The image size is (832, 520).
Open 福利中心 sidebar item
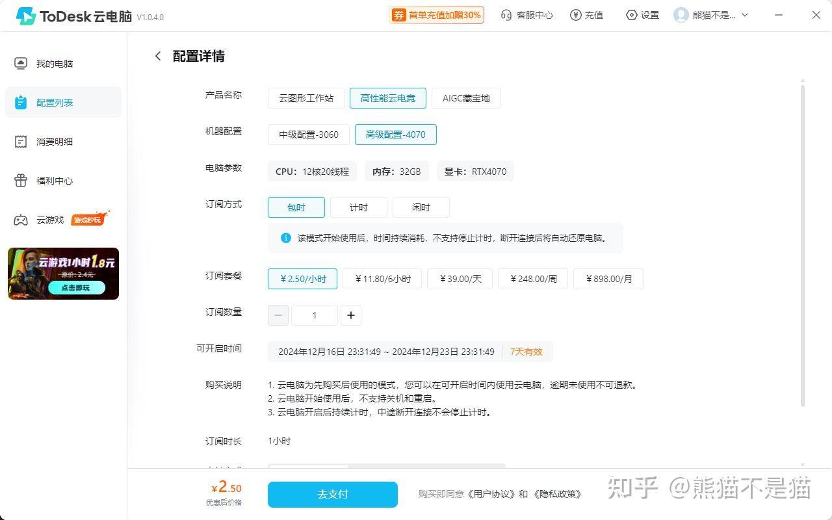click(63, 181)
